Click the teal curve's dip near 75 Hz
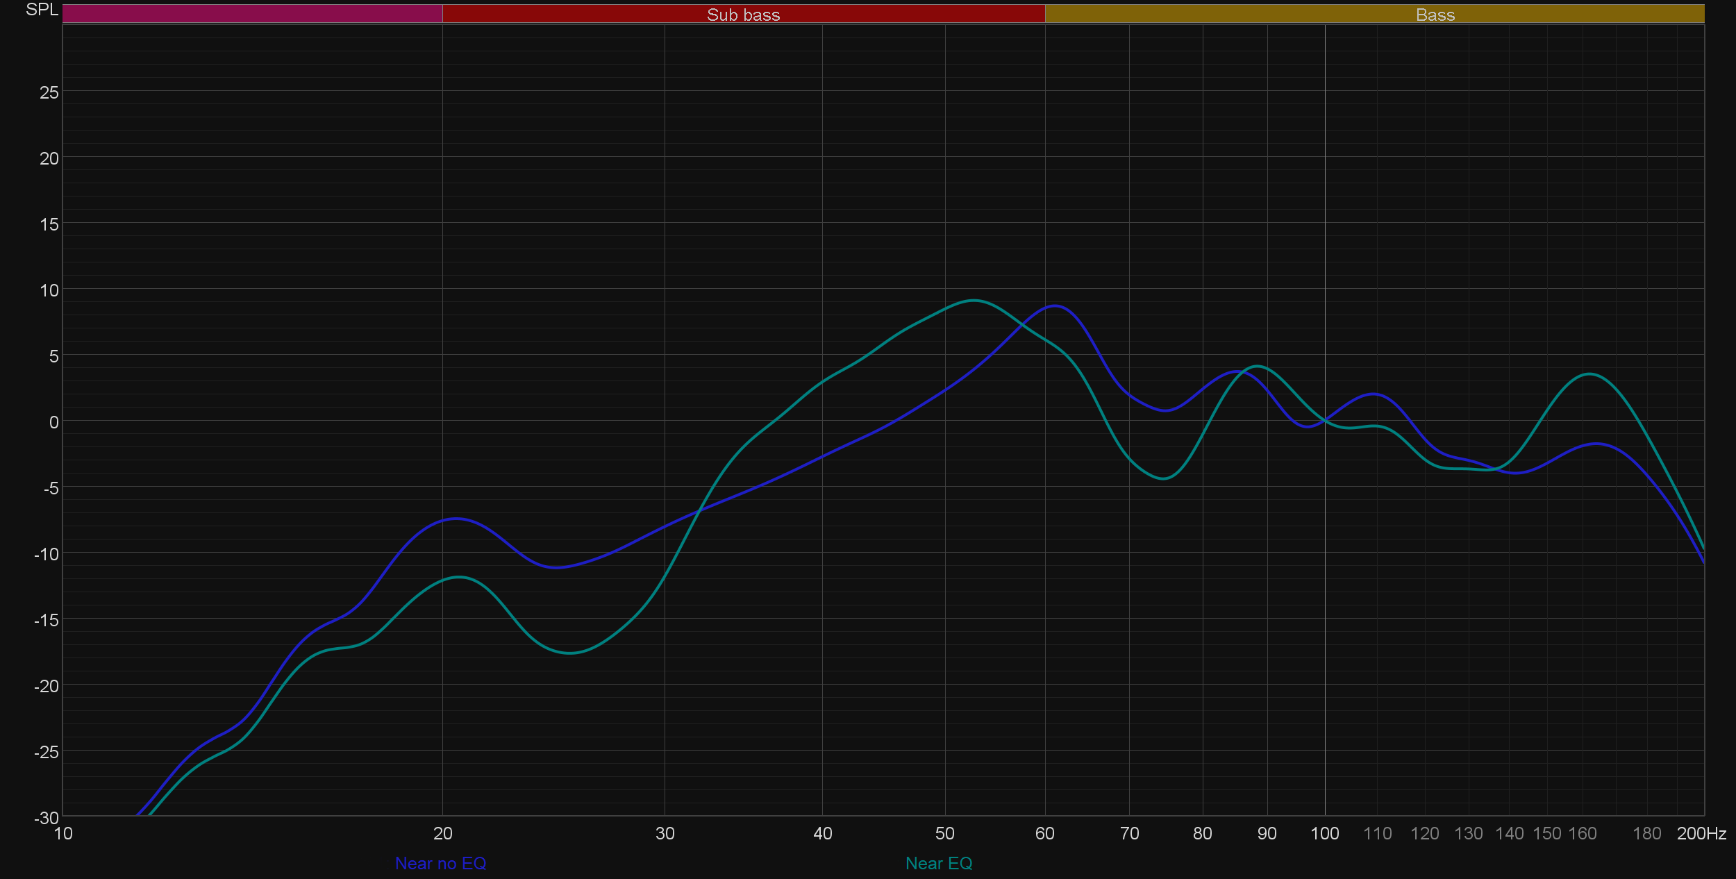 pyautogui.click(x=1164, y=478)
